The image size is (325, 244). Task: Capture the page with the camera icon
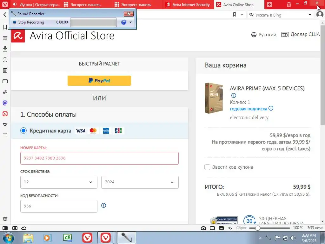(x=203, y=228)
